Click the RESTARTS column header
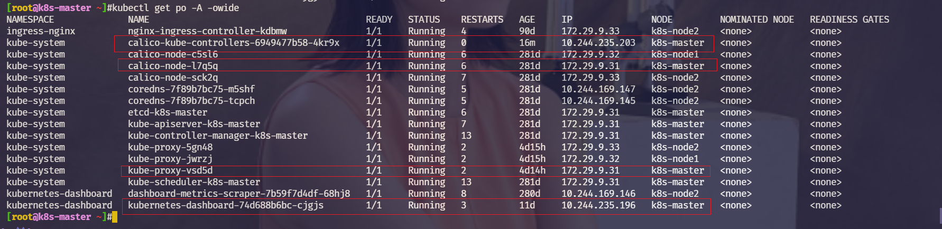The height and width of the screenshot is (229, 942). [482, 20]
